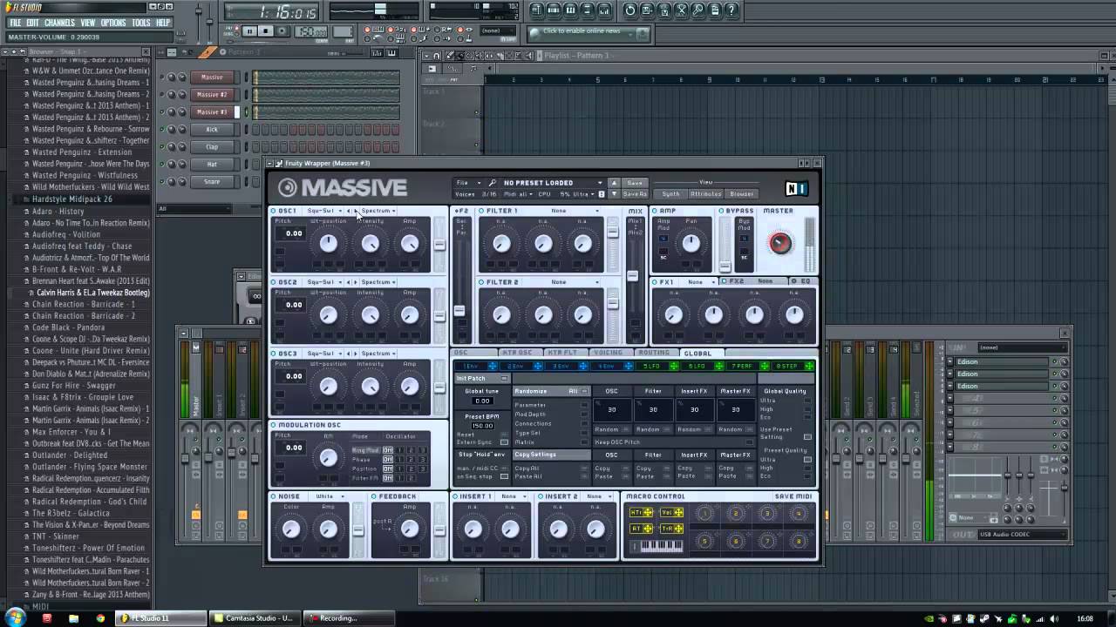
Task: Click the 8 STEP modulation handle icon
Action: pyautogui.click(x=810, y=367)
